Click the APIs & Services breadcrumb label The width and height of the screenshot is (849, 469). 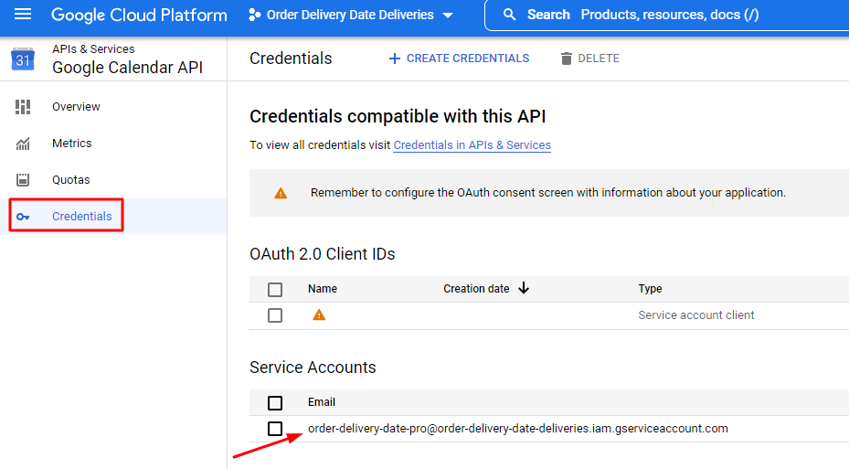93,48
